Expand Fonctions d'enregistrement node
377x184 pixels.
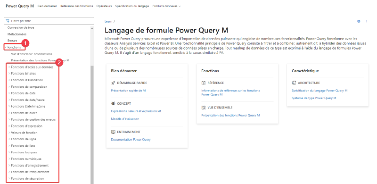tap(30, 166)
